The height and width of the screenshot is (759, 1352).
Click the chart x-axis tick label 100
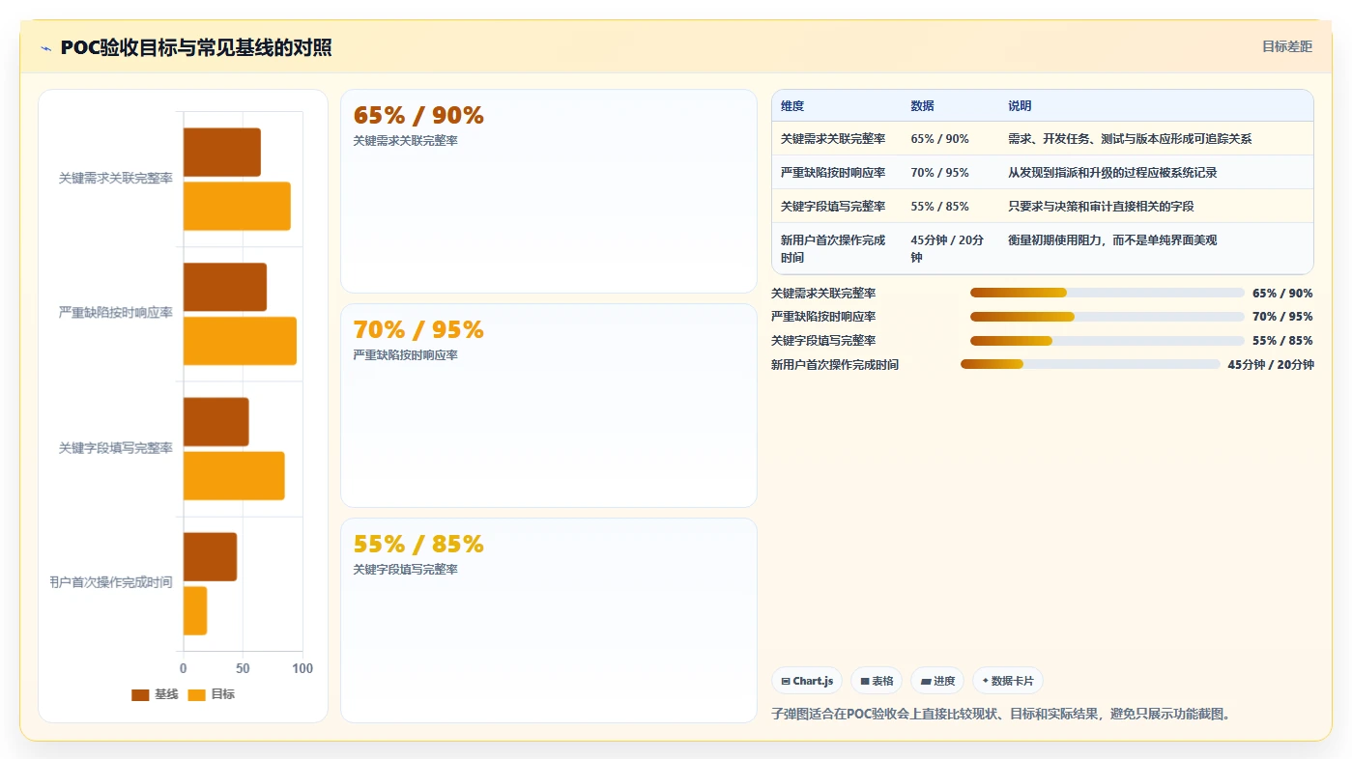point(302,668)
